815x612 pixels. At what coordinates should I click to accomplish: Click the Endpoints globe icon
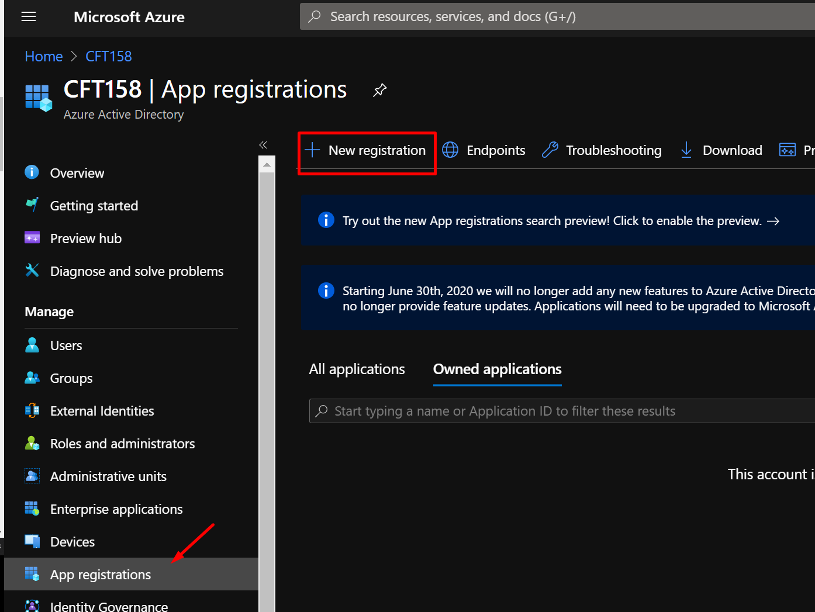point(450,150)
